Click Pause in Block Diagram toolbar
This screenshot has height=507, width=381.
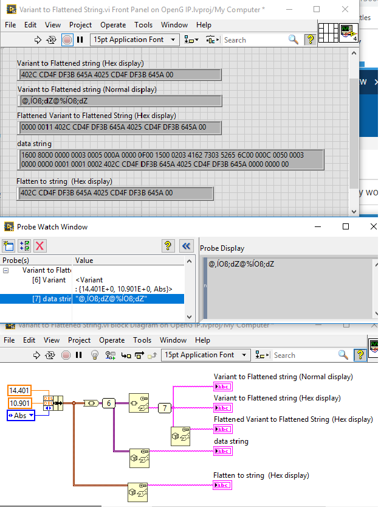pyautogui.click(x=78, y=355)
